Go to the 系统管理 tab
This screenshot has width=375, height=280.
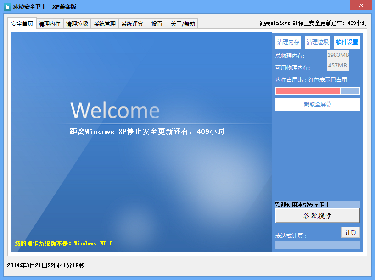(x=105, y=24)
